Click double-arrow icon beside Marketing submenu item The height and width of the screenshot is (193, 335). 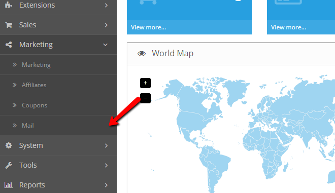tap(15, 65)
